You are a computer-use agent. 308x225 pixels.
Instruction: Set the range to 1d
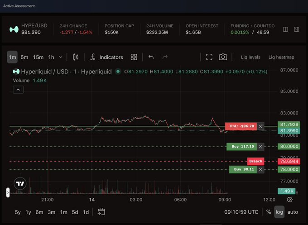86,212
